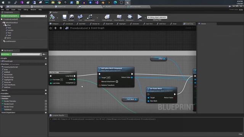Click the Path Mesh variable node
This screenshot has height=137, width=244.
tap(130, 99)
